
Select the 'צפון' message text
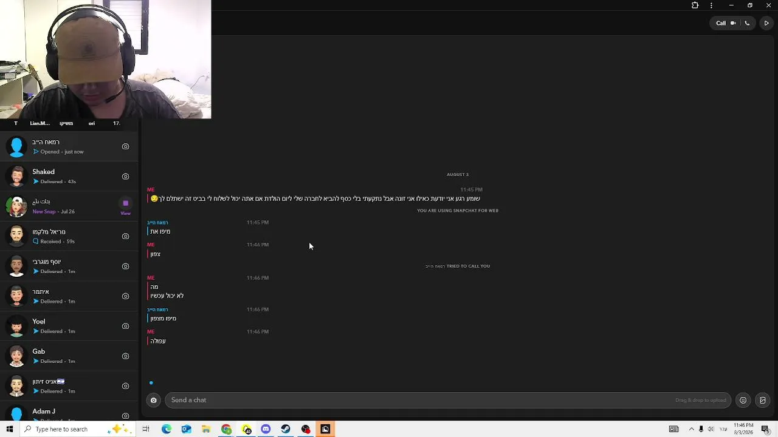tap(156, 254)
